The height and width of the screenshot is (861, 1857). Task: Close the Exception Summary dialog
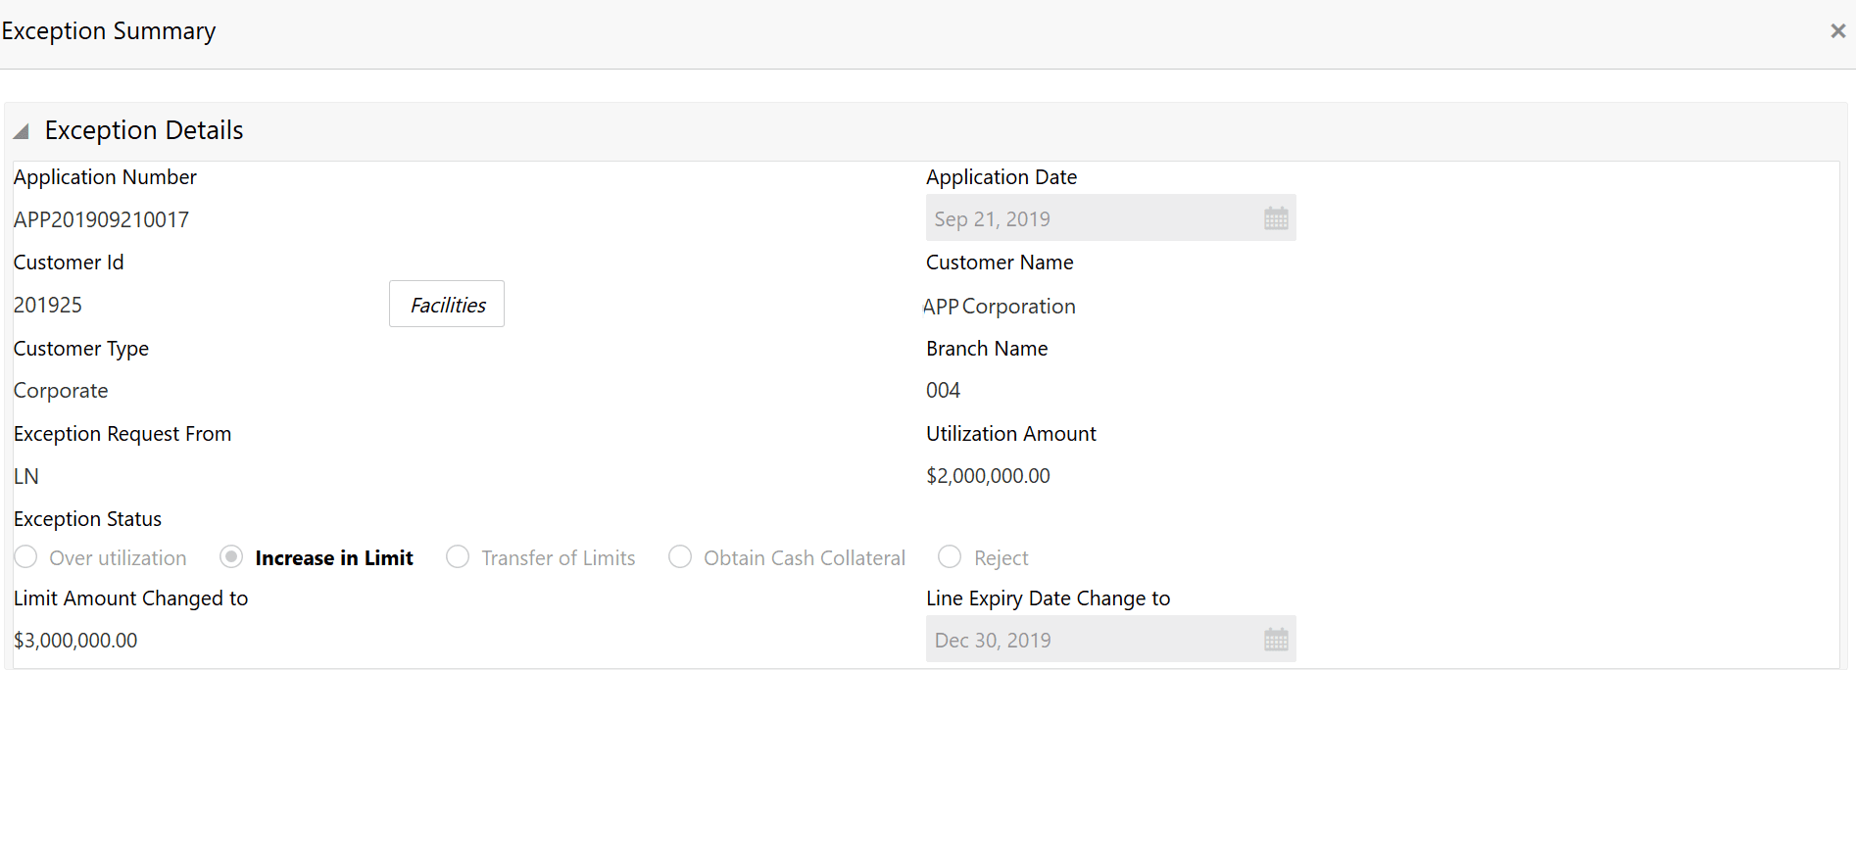(x=1837, y=31)
